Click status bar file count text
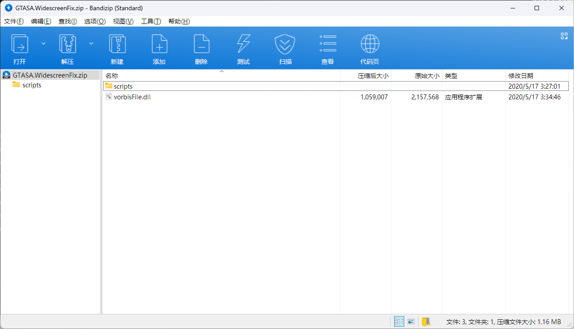574x329 pixels. (x=504, y=321)
